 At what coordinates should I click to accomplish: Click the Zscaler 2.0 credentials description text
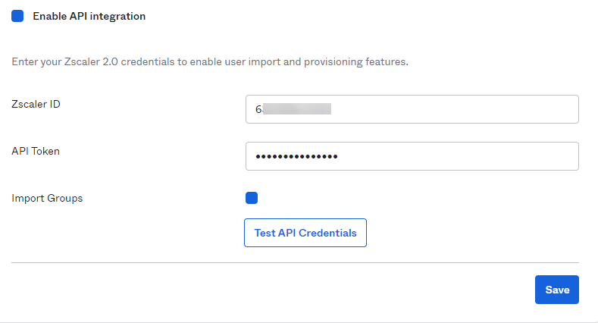tap(210, 61)
